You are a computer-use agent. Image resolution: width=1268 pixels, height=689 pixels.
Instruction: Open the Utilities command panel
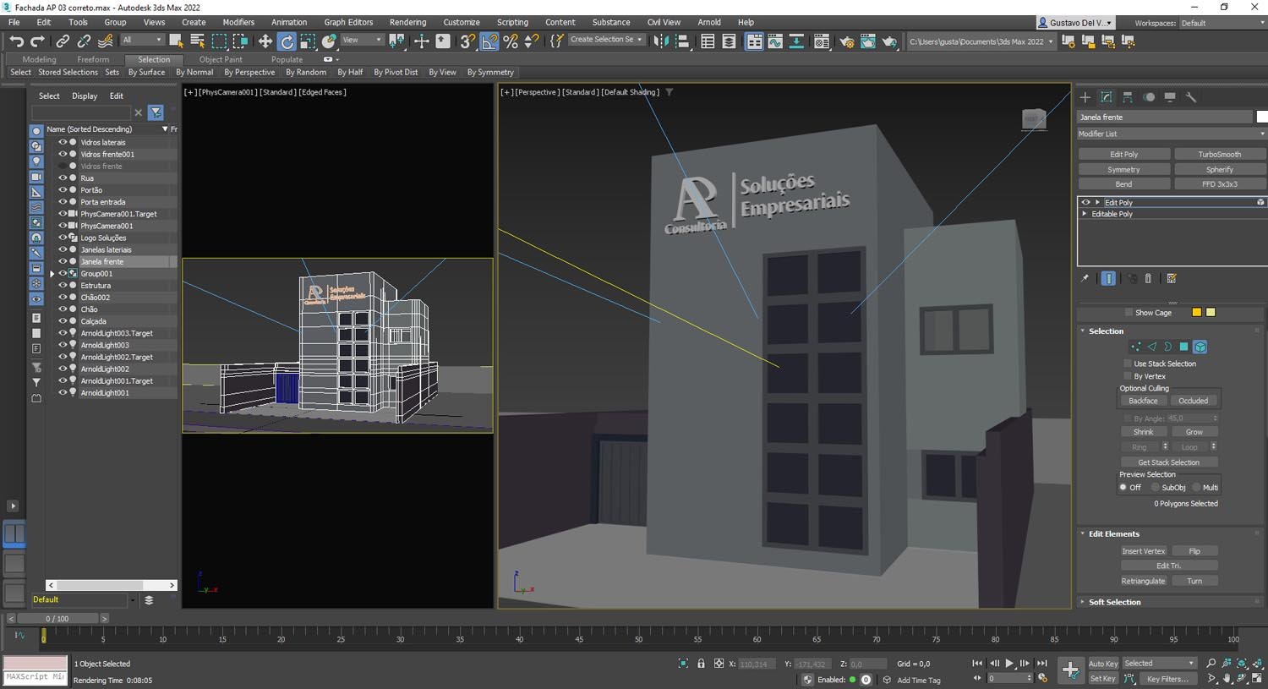click(x=1191, y=97)
